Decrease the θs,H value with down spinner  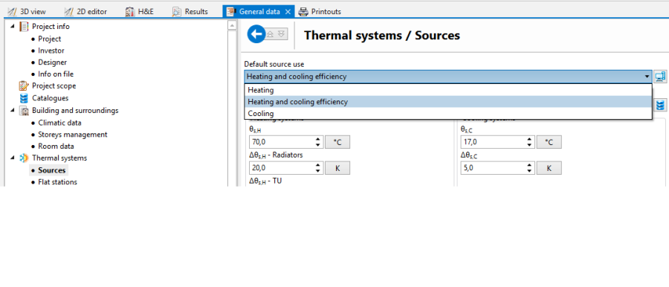tap(318, 145)
